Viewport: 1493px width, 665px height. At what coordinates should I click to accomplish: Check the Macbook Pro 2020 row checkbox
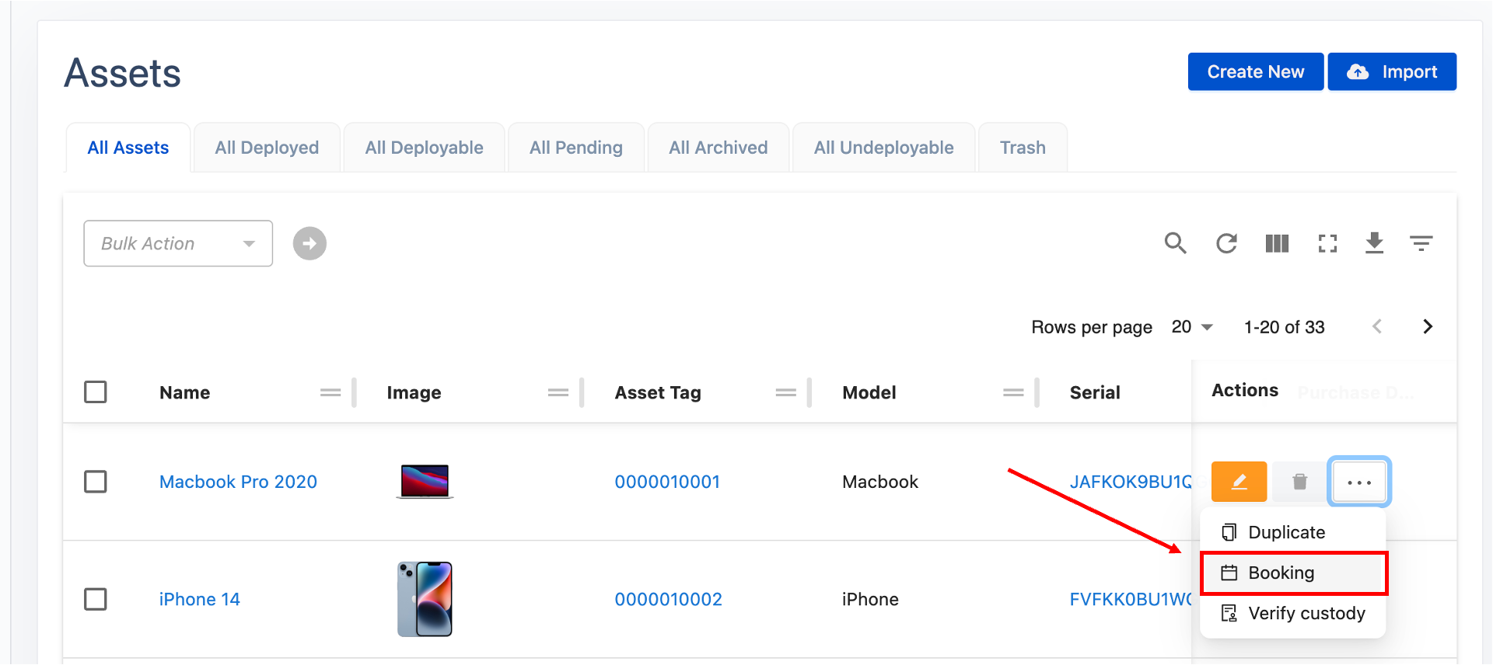click(x=96, y=482)
